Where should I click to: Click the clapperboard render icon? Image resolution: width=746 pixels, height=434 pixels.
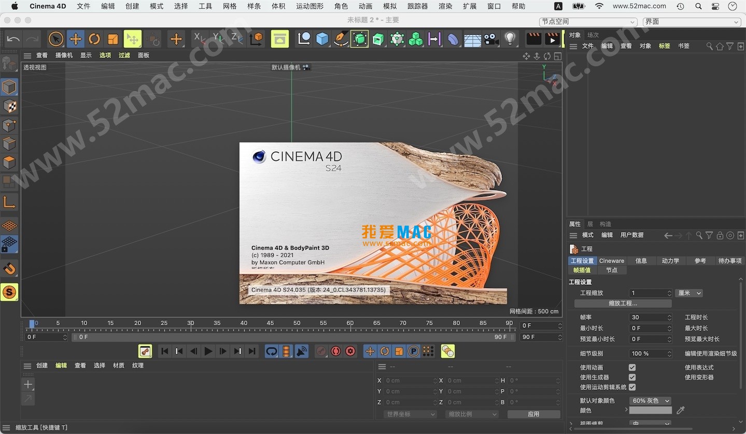(533, 39)
